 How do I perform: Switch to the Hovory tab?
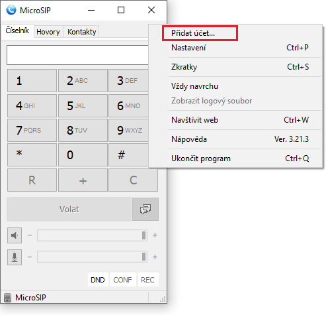click(48, 32)
